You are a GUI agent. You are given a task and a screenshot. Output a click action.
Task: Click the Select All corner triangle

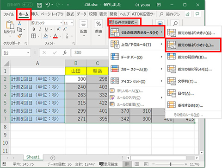[x=6, y=64]
